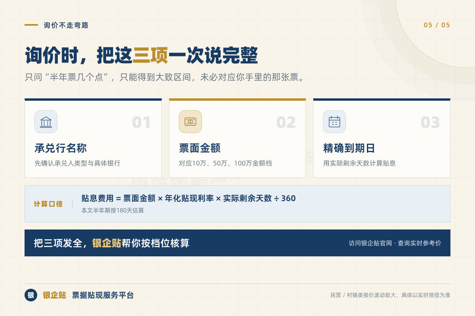475x316 pixels.
Task: Click the number 02 on the second card
Action: [x=286, y=123]
